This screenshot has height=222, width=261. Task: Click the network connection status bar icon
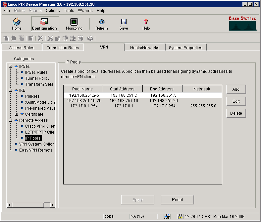coord(167,216)
